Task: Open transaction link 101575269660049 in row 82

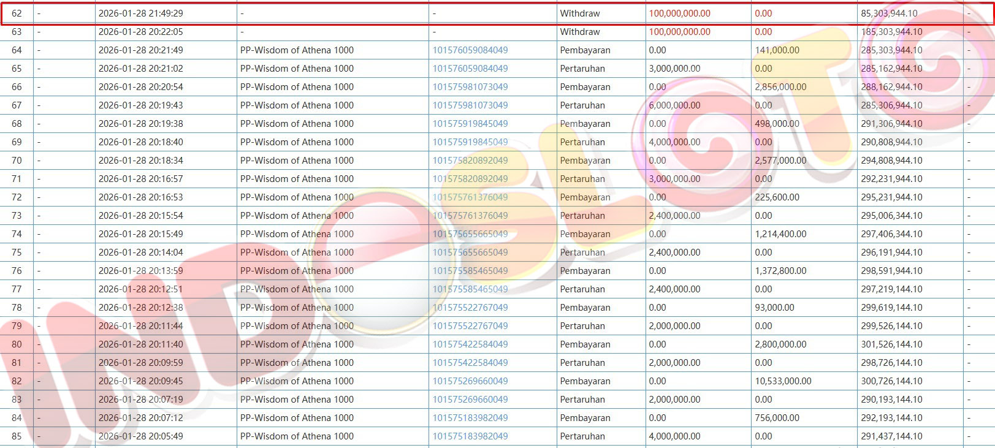Action: [x=470, y=381]
